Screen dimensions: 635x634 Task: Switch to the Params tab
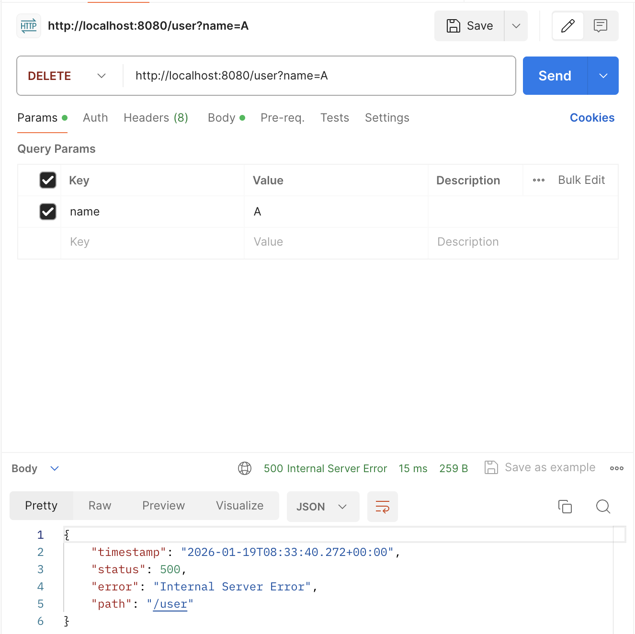42,118
